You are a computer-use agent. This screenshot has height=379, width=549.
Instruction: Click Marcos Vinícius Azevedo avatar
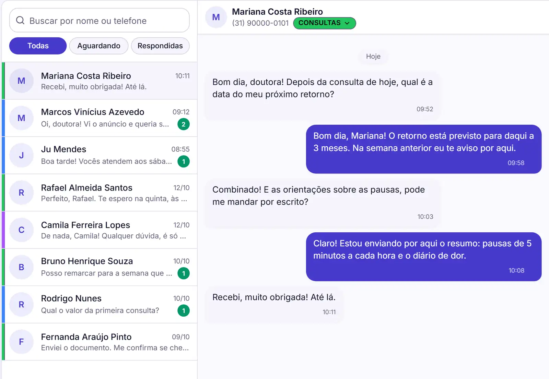(x=21, y=118)
